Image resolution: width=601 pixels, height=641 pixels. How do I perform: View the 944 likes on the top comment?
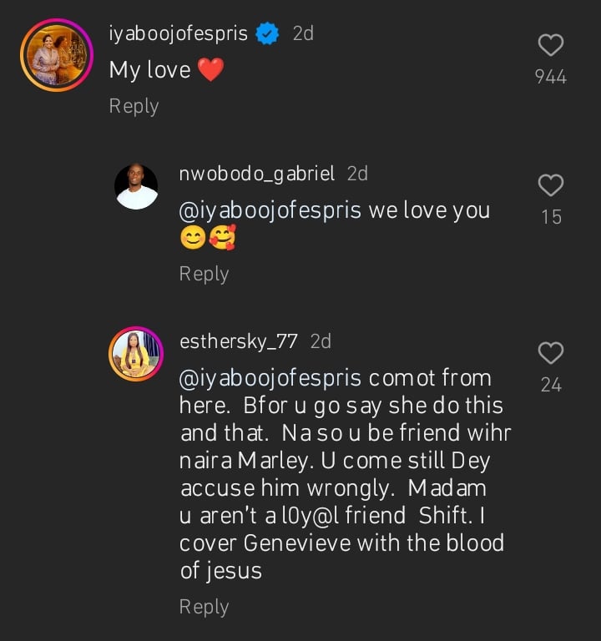pyautogui.click(x=551, y=78)
